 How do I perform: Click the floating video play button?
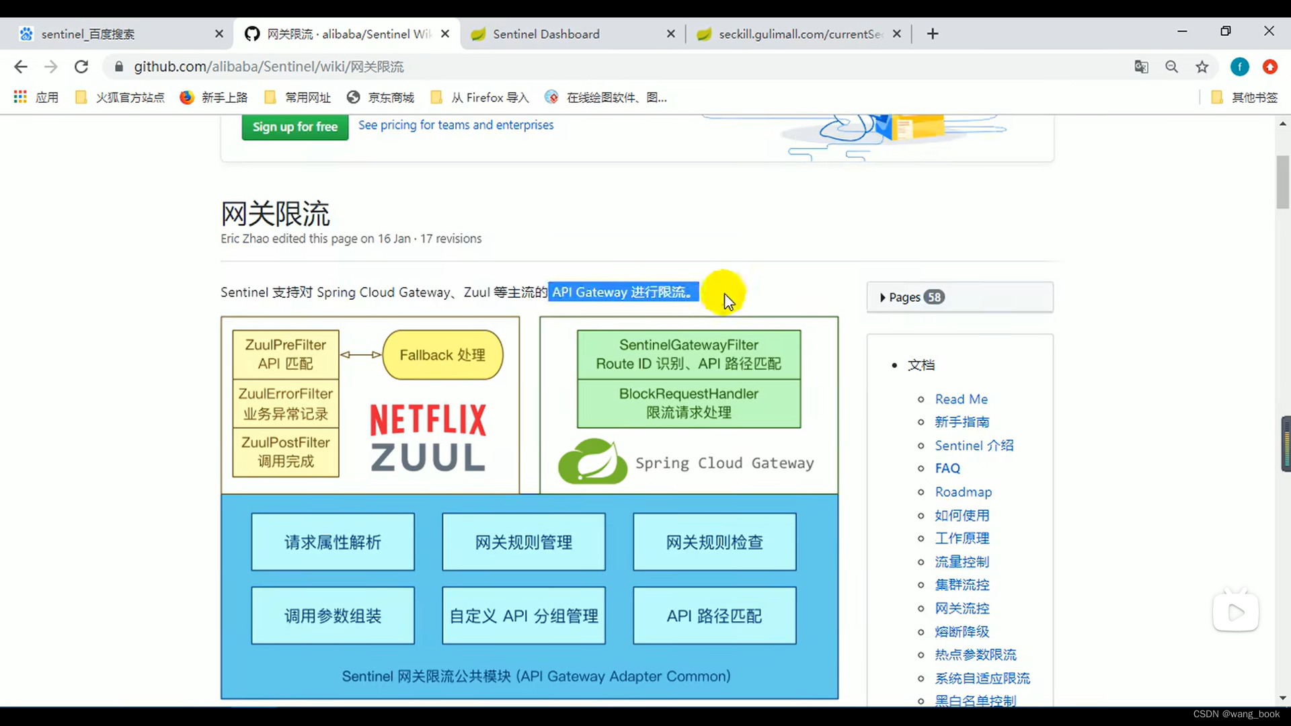(1235, 612)
